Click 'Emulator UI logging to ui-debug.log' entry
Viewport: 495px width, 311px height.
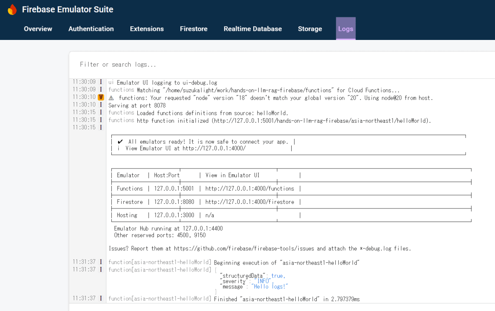(x=167, y=82)
